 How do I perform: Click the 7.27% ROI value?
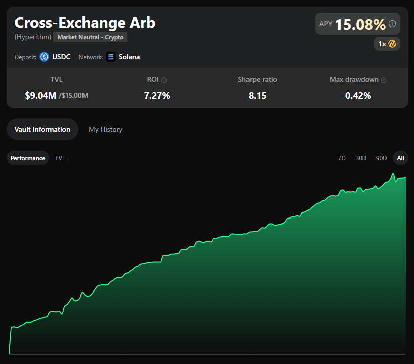click(x=157, y=96)
